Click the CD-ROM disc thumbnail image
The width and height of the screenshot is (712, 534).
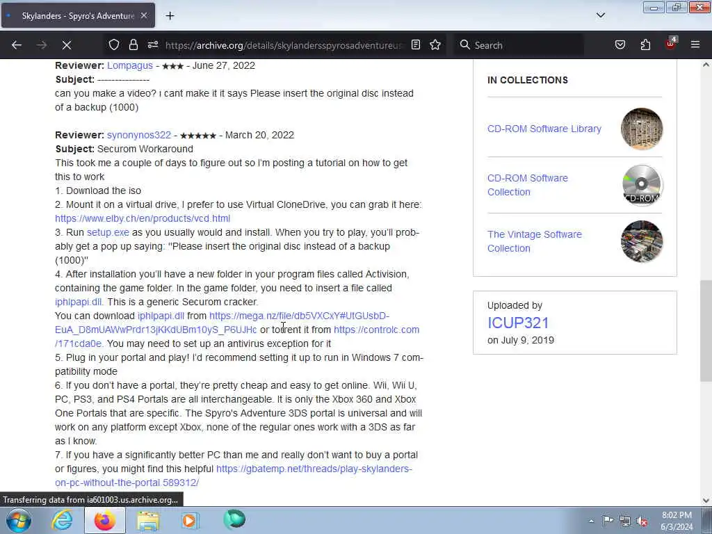click(x=642, y=185)
